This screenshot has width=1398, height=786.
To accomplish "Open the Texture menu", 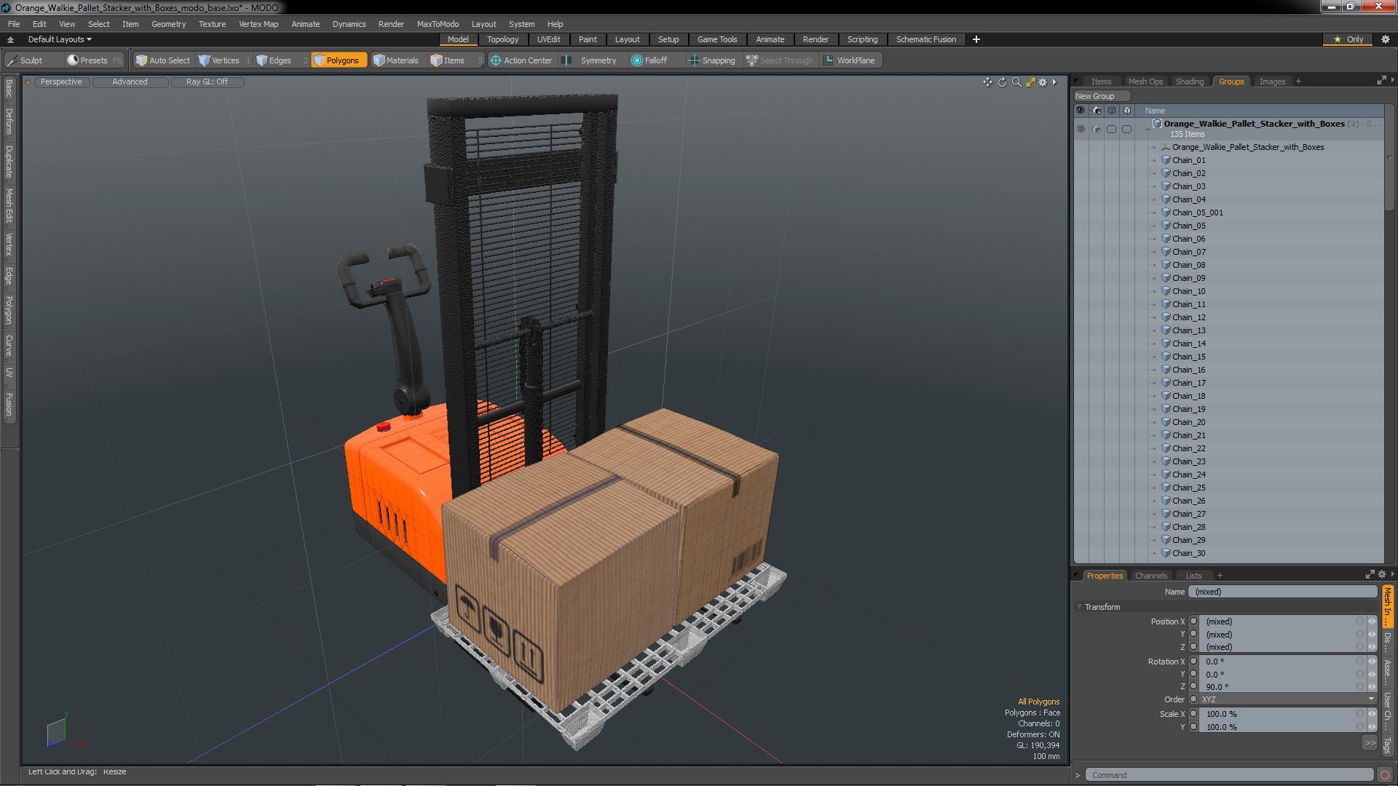I will [x=212, y=23].
